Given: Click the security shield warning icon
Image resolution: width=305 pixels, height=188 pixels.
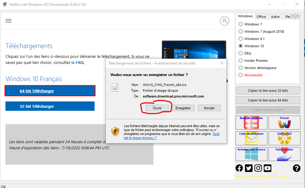Looking at the screenshot, I should click(x=115, y=131).
